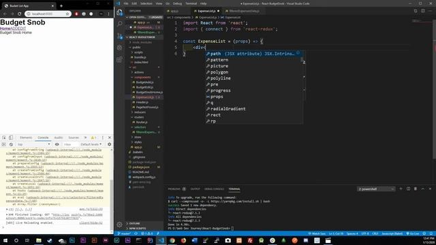436x245 pixels.
Task: Click the DevTools warning count badge
Action: 93,137
